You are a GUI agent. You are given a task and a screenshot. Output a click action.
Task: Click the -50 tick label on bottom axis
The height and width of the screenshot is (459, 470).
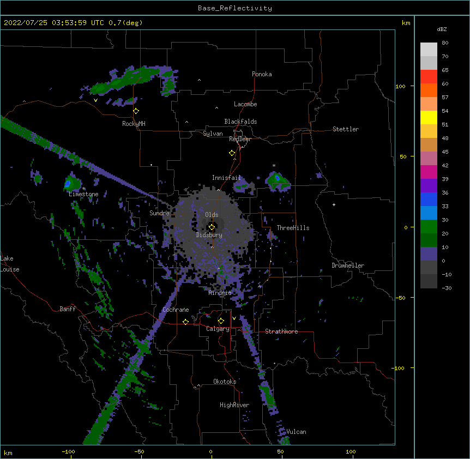pyautogui.click(x=139, y=451)
